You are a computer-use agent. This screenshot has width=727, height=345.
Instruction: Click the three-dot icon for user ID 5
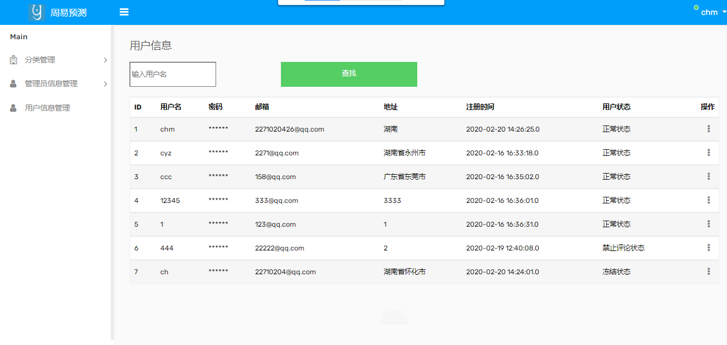tap(708, 224)
